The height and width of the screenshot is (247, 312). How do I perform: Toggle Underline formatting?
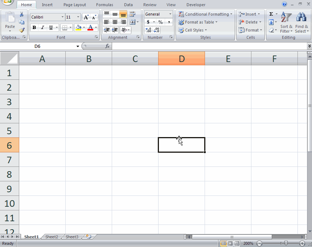[x=51, y=28]
